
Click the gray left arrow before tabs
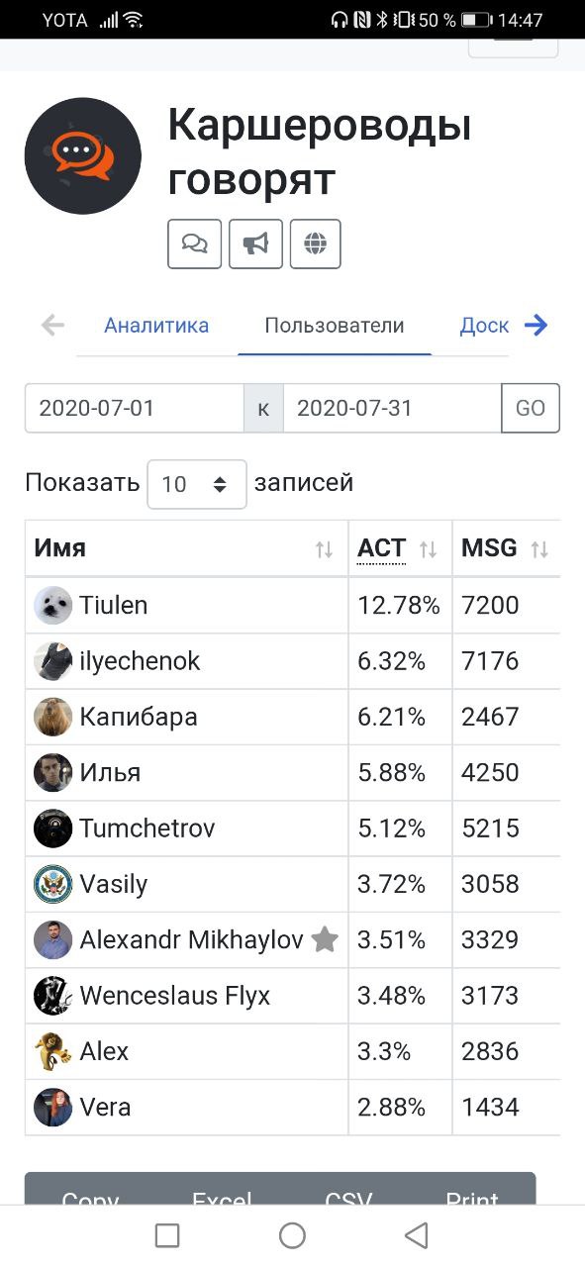coord(52,325)
